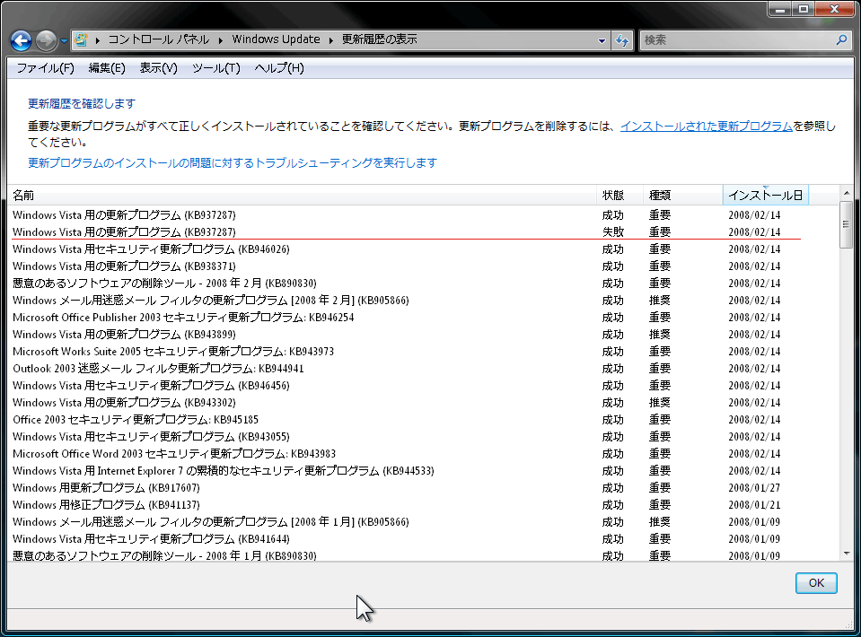Minimize the update history window
Viewport: 861px width, 637px height.
(x=779, y=9)
